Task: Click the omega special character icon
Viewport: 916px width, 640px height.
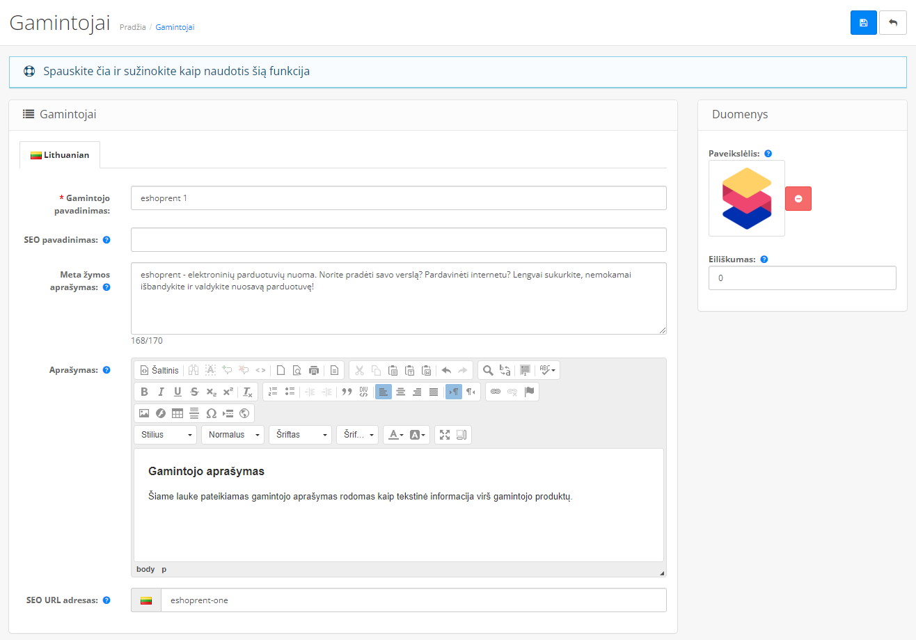Action: point(211,413)
